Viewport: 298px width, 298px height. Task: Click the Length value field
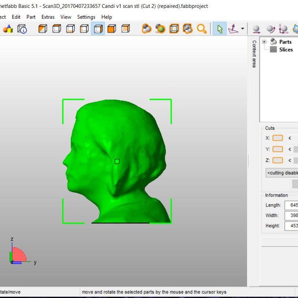pyautogui.click(x=291, y=205)
